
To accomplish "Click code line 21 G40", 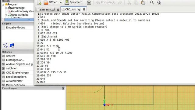I will 43,79.
